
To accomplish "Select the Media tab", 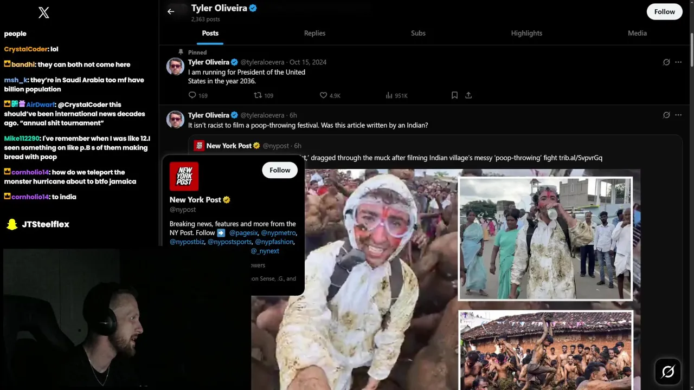I will (637, 33).
